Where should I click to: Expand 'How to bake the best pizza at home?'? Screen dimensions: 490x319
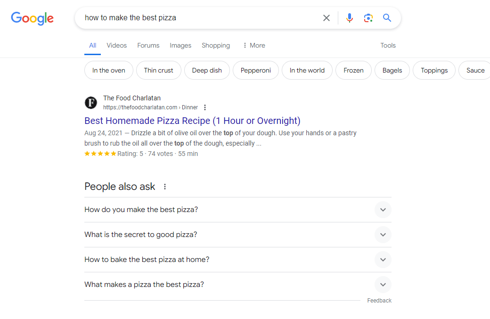238,260
